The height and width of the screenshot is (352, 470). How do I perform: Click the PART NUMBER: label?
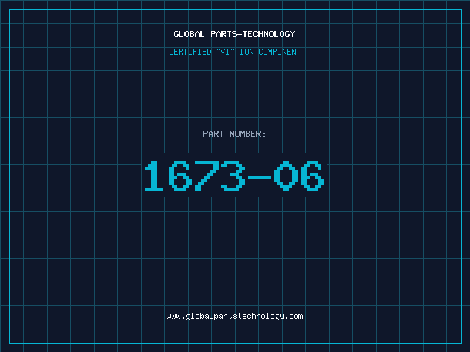coord(234,134)
